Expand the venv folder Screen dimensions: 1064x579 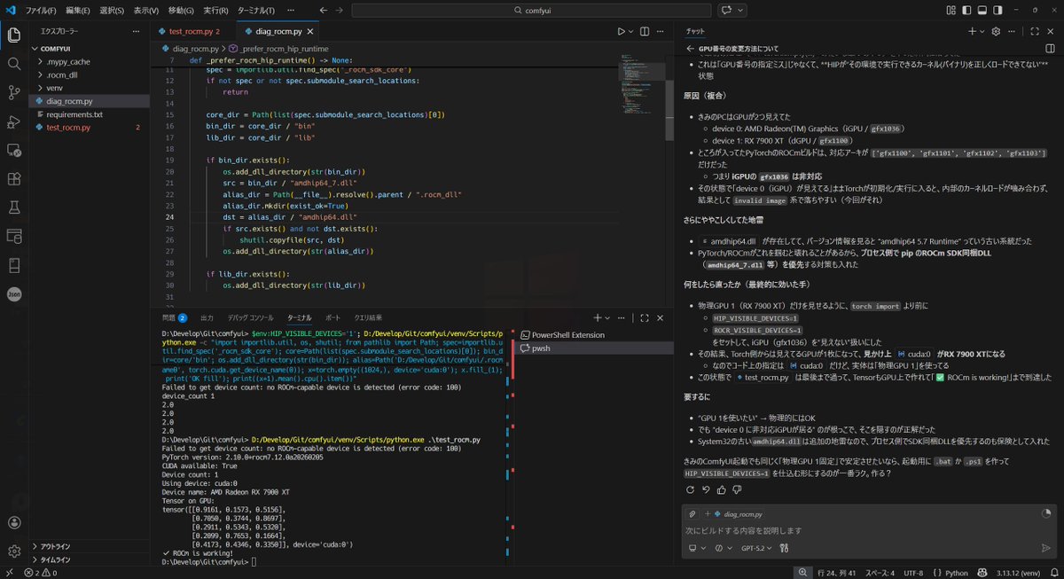88,88
